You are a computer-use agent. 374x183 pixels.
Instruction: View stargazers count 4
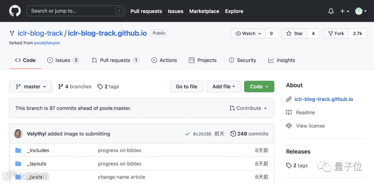click(313, 34)
